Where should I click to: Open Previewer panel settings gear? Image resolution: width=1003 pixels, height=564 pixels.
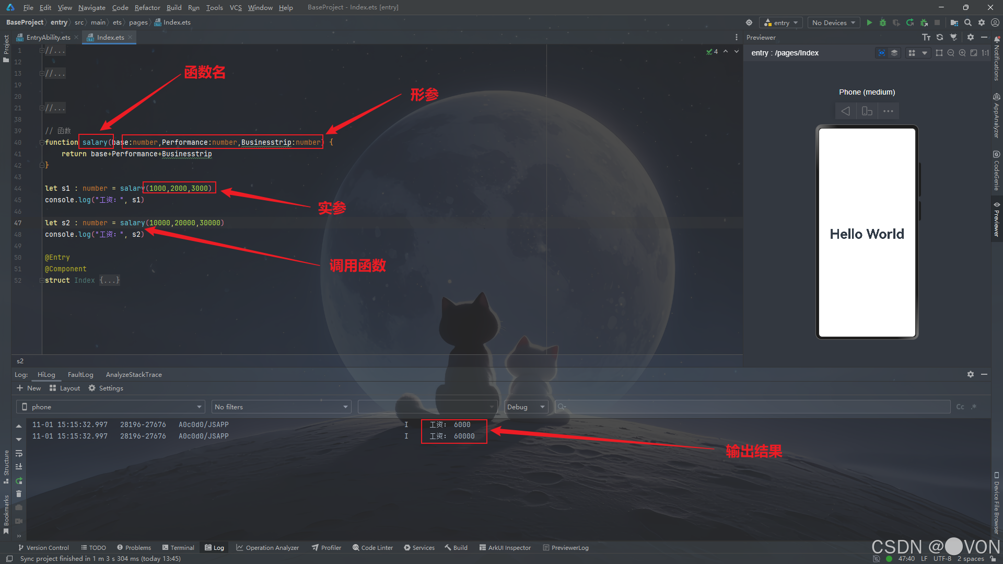971,37
